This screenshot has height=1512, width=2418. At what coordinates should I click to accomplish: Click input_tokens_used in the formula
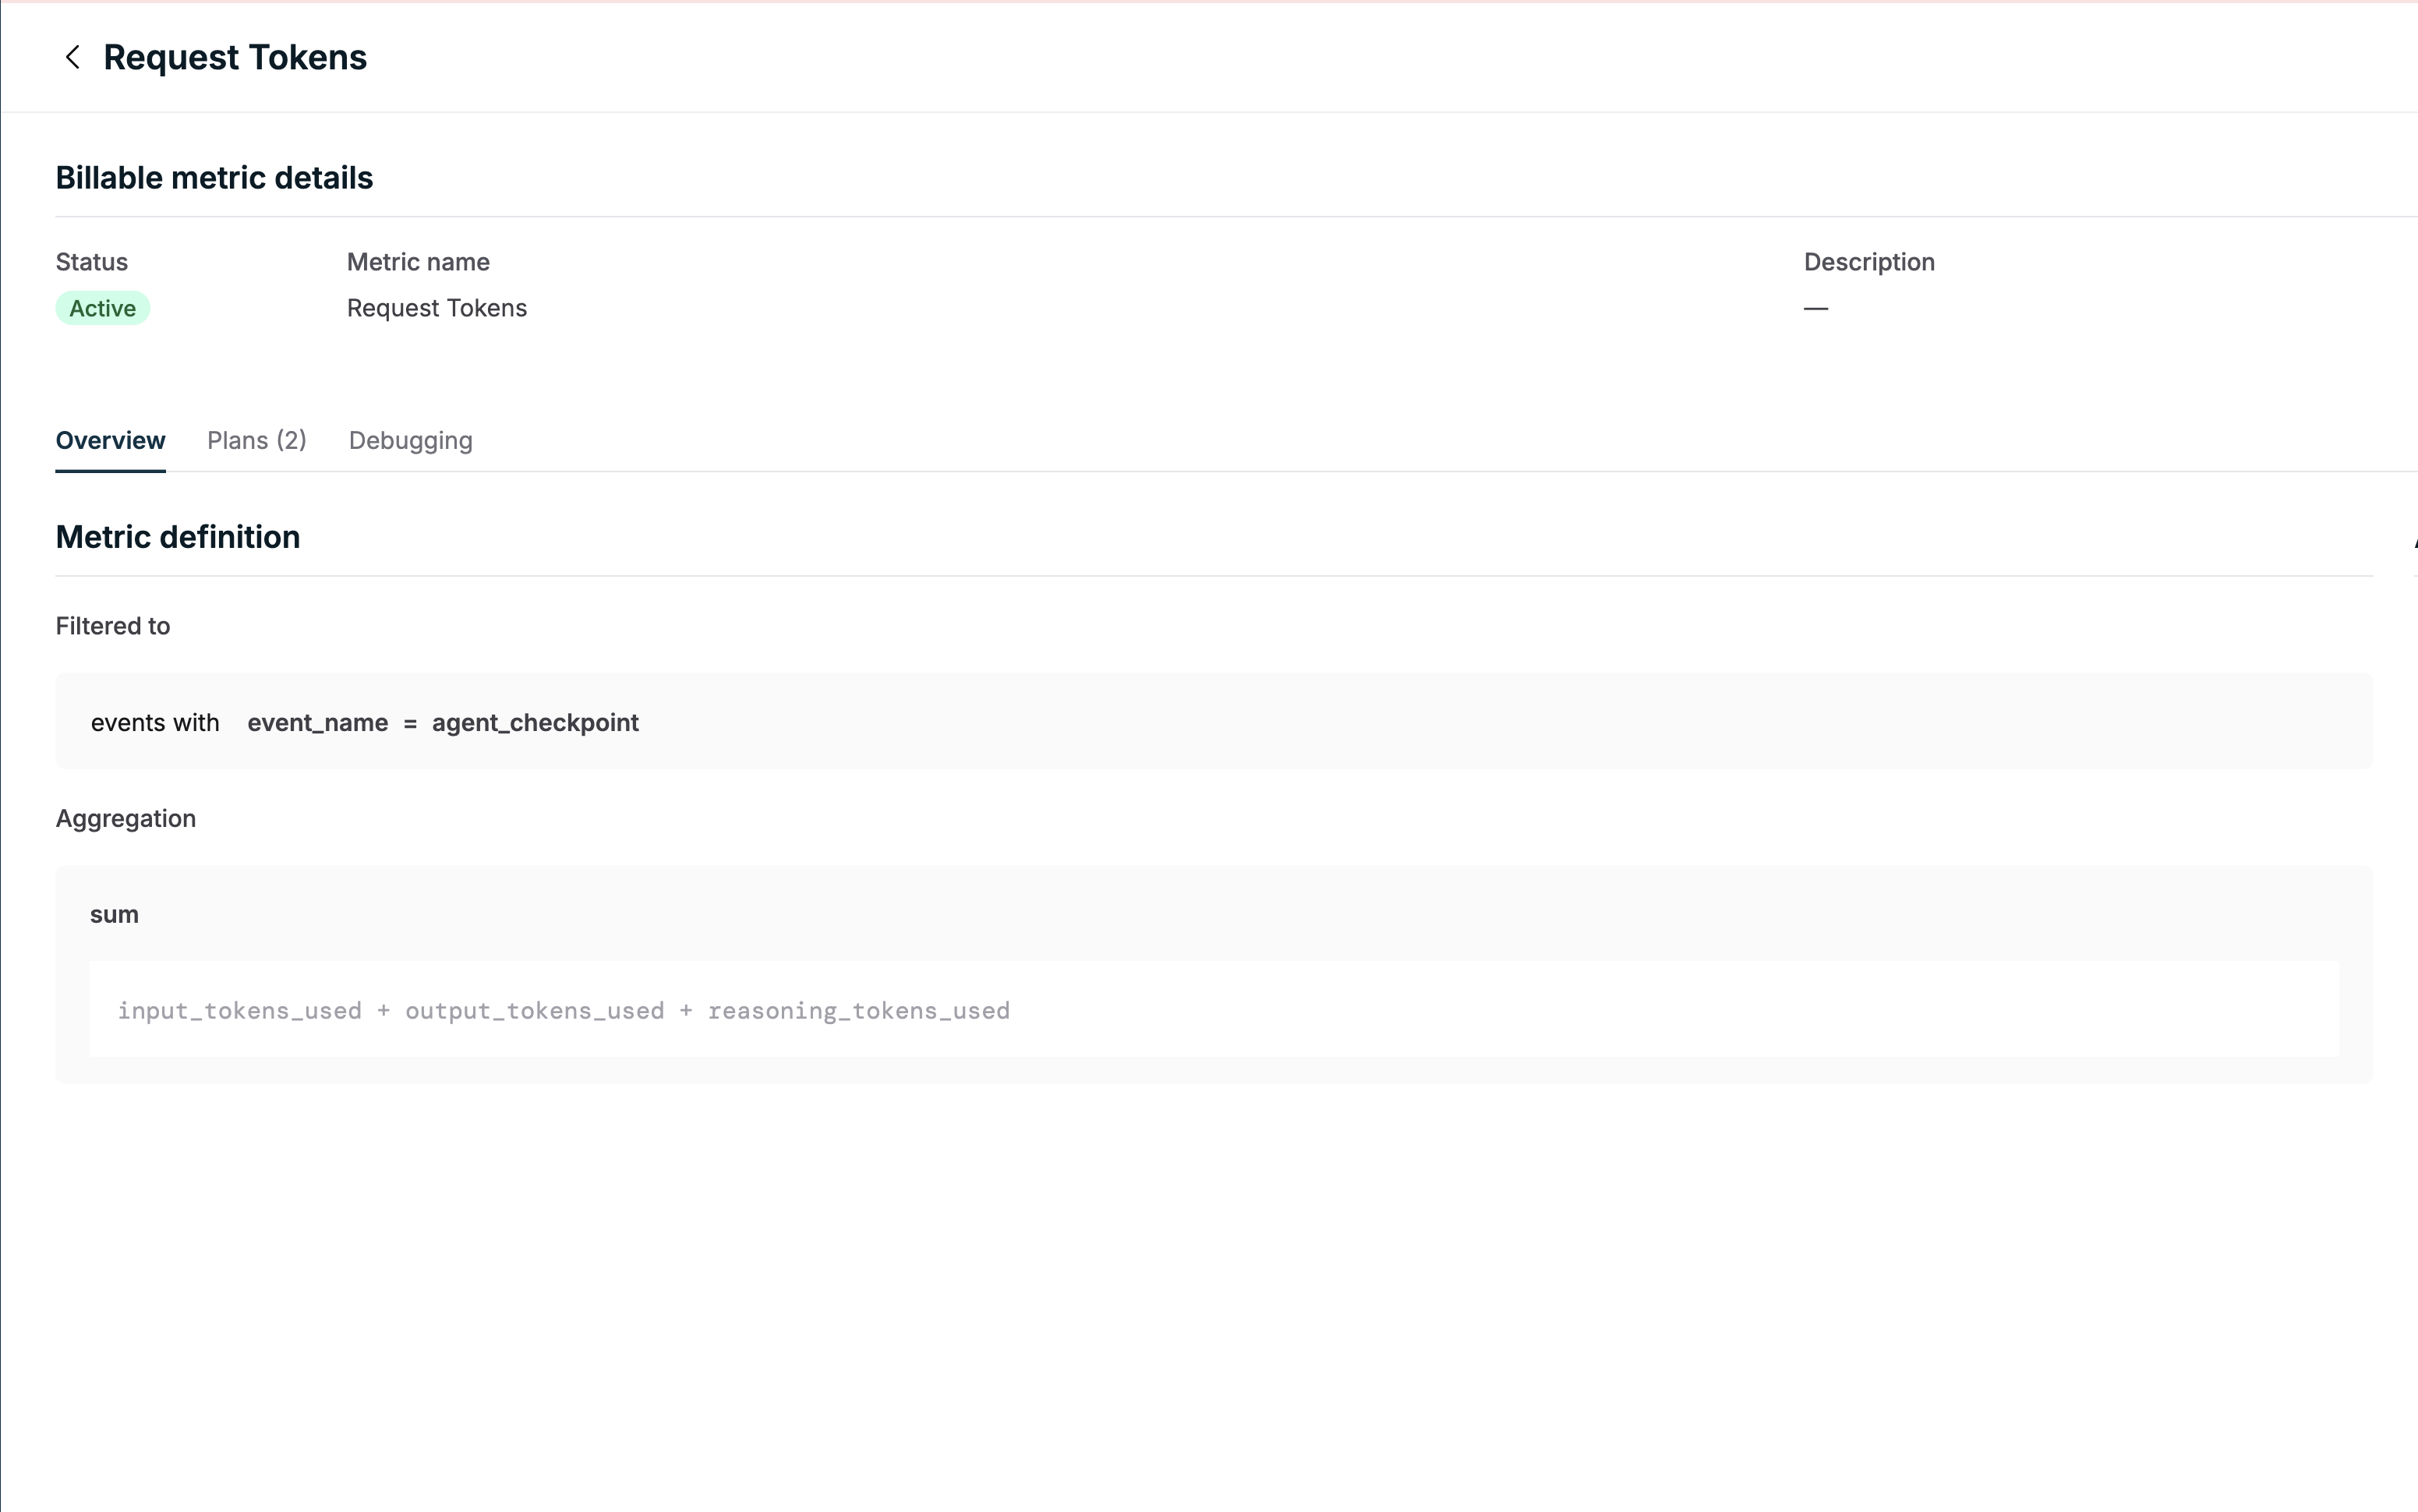pyautogui.click(x=240, y=1011)
